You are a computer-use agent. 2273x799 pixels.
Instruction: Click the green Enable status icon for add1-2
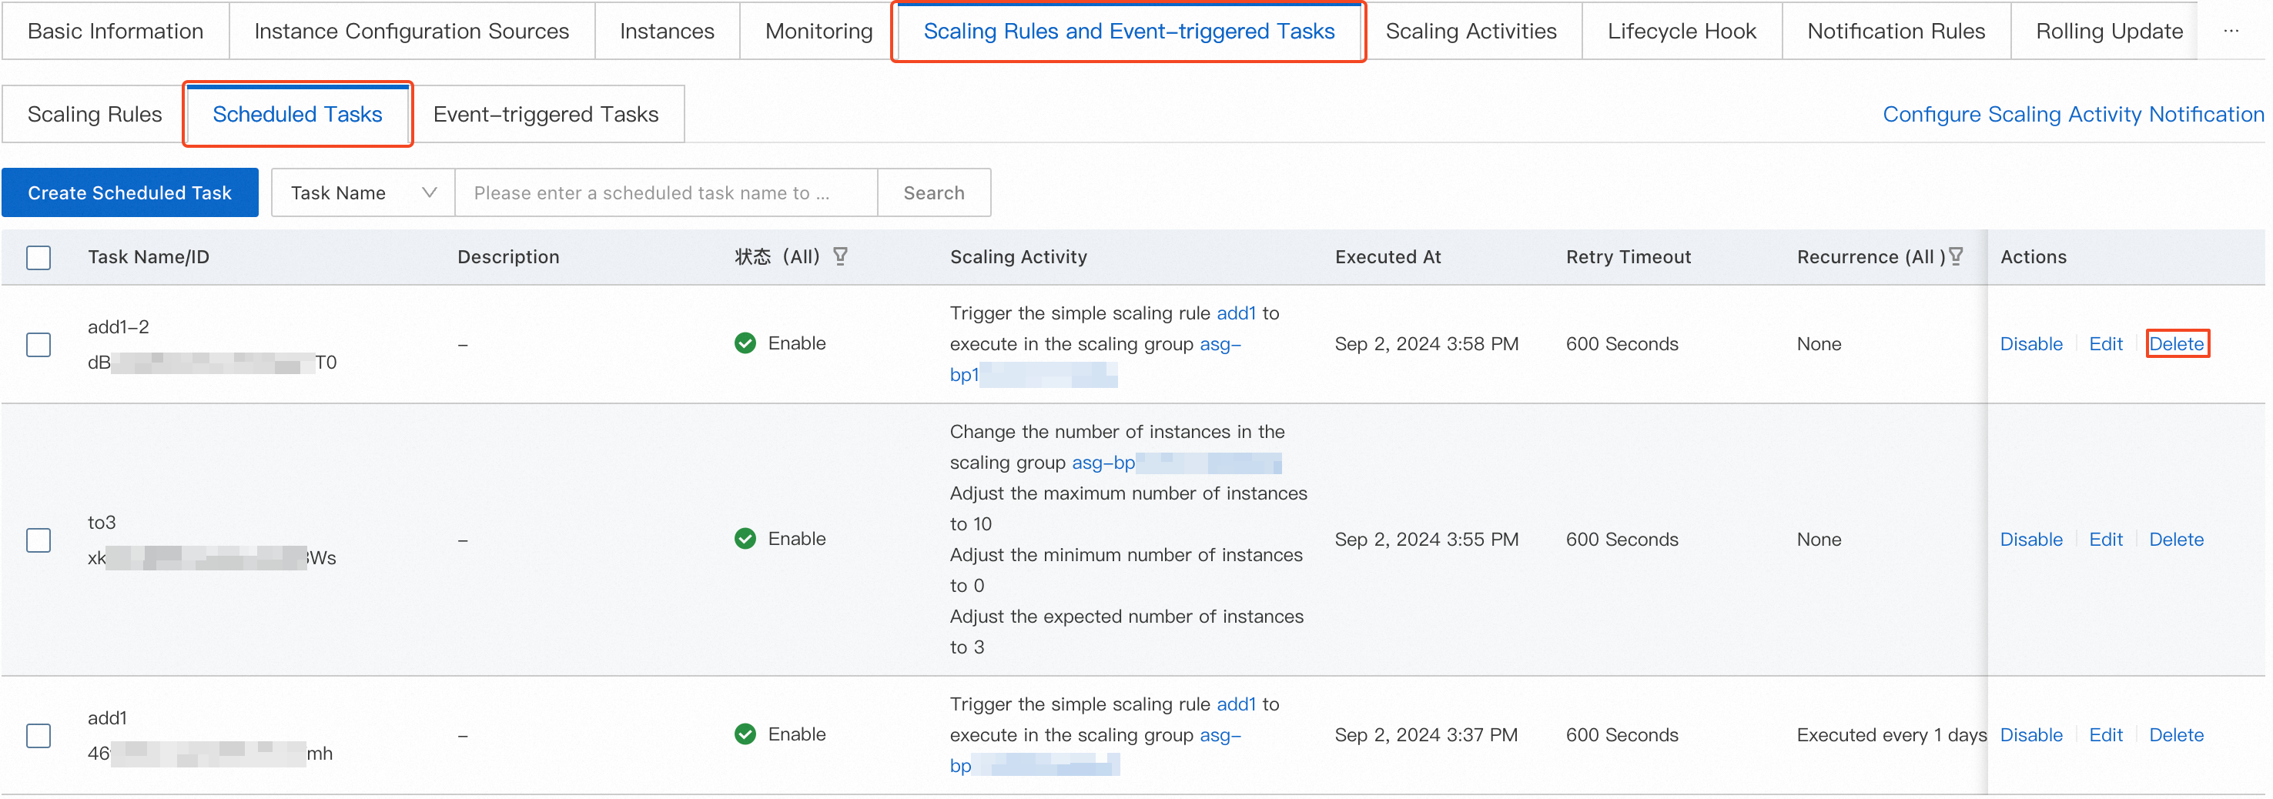[x=745, y=343]
